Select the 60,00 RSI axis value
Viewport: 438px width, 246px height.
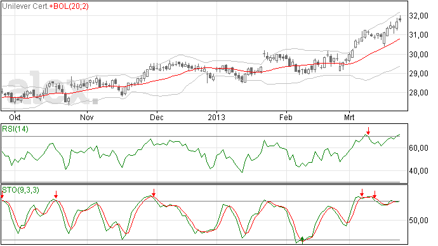pos(418,147)
